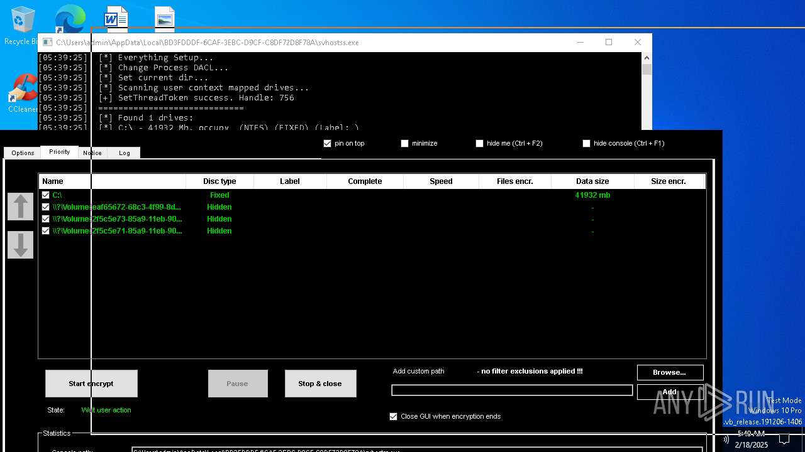Maximize the svhostss.exe console window
This screenshot has height=452, width=805.
pos(609,42)
